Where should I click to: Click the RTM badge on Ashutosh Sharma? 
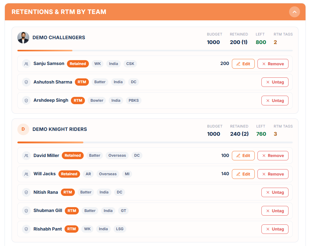pyautogui.click(x=82, y=82)
